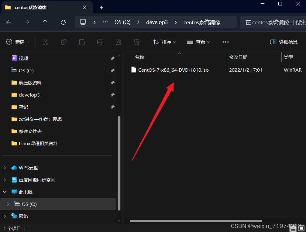Screen dimensions: 306x232
Task: Select 百度网盘同步空间 in navigation pane
Action: tap(33, 180)
